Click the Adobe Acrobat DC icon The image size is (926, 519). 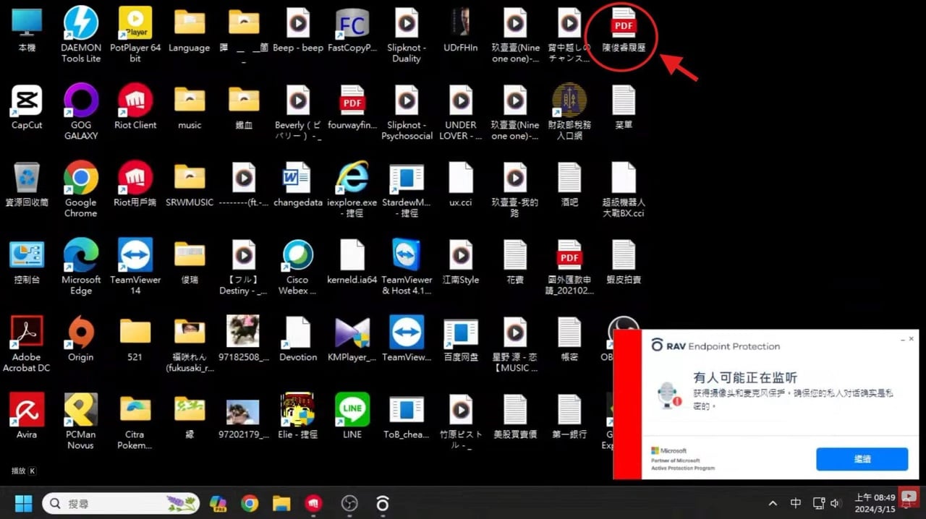point(27,333)
